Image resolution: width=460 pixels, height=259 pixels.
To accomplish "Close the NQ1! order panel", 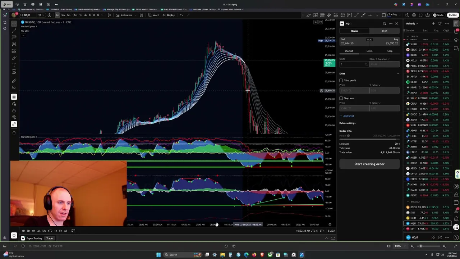I will pos(397,23).
